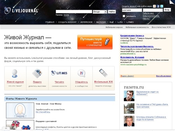Click the www.success-psychology.ru ad address

click(133, 65)
